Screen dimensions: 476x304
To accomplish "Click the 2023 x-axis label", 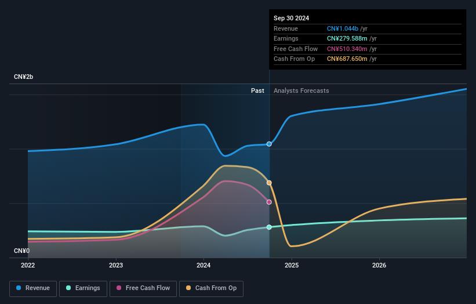I will (116, 266).
